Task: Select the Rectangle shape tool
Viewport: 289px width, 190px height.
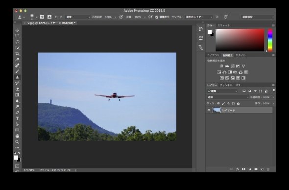Action: (17, 130)
